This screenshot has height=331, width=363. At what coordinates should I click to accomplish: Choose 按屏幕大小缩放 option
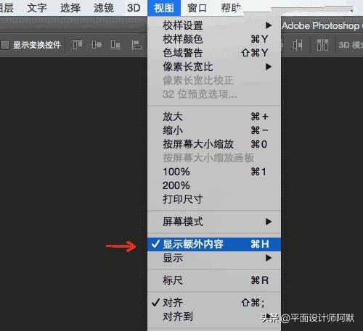[214, 144]
